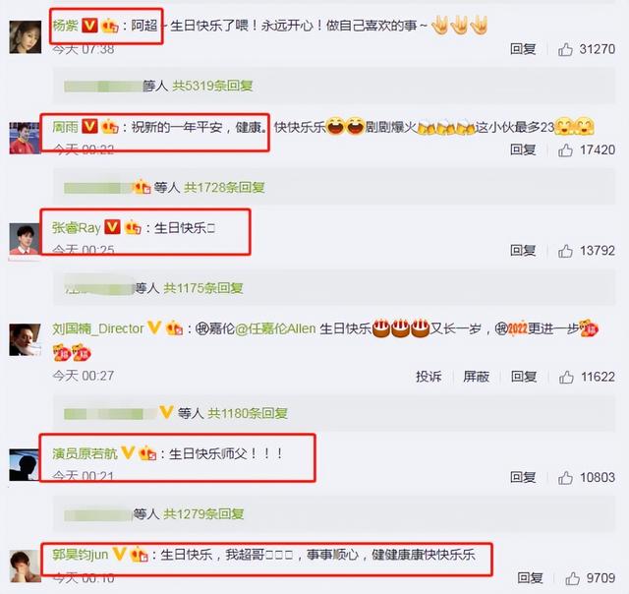
Task: Expand the 共5319条回复 replies
Action: (x=212, y=86)
